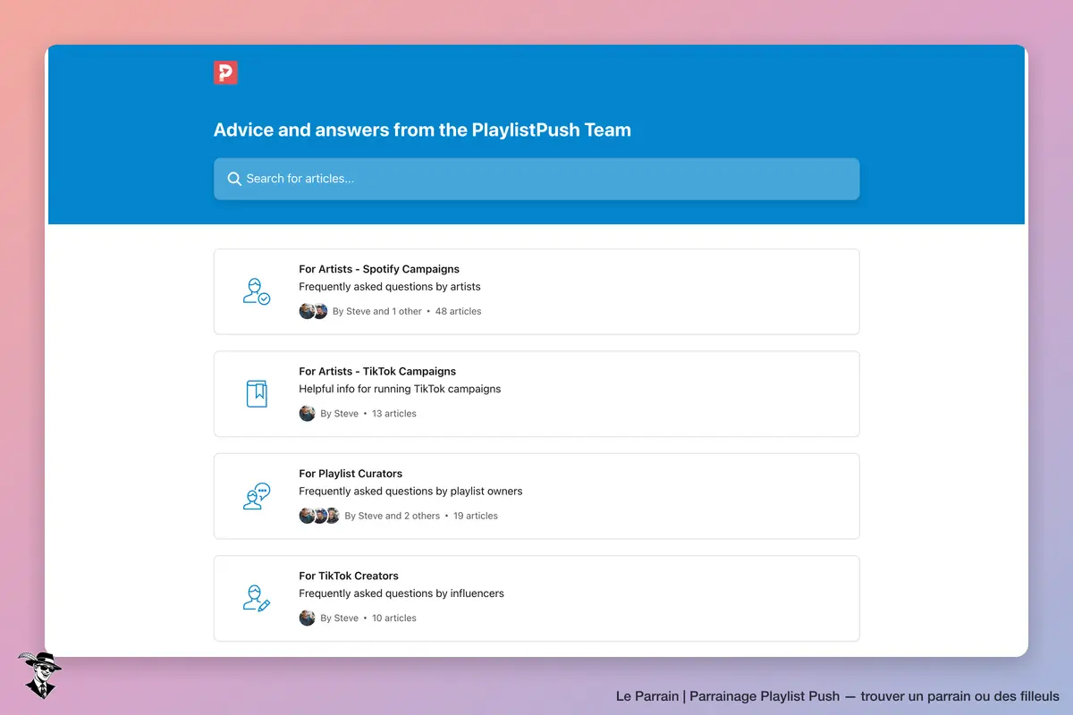Click 'Frequently asked questions by artists' text

pyautogui.click(x=390, y=287)
